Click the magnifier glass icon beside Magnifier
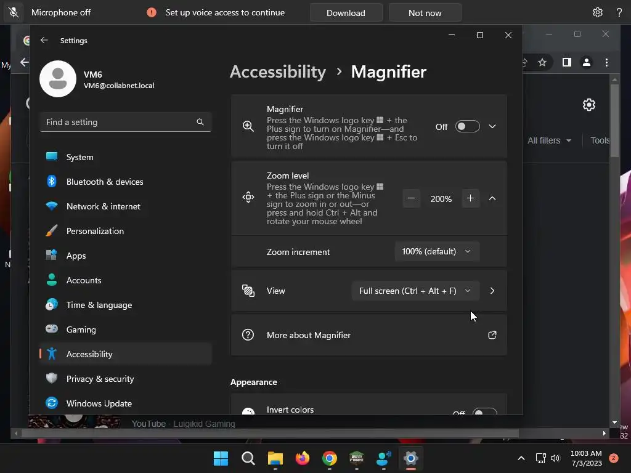Screen dimensions: 631x473 pos(248,126)
